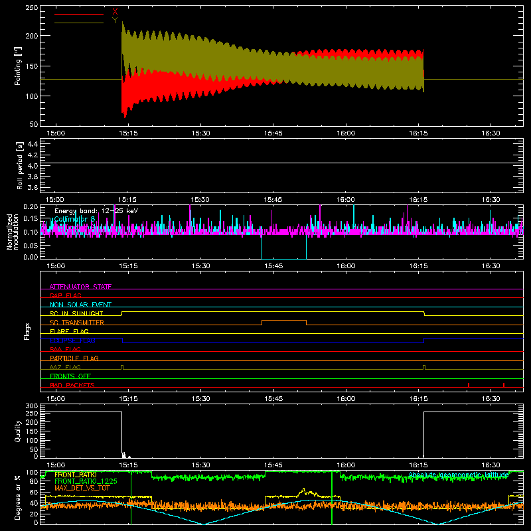Image resolution: width=531 pixels, height=531 pixels.
Task: Click the 'Flags' axis title
Action: pyautogui.click(x=27, y=331)
